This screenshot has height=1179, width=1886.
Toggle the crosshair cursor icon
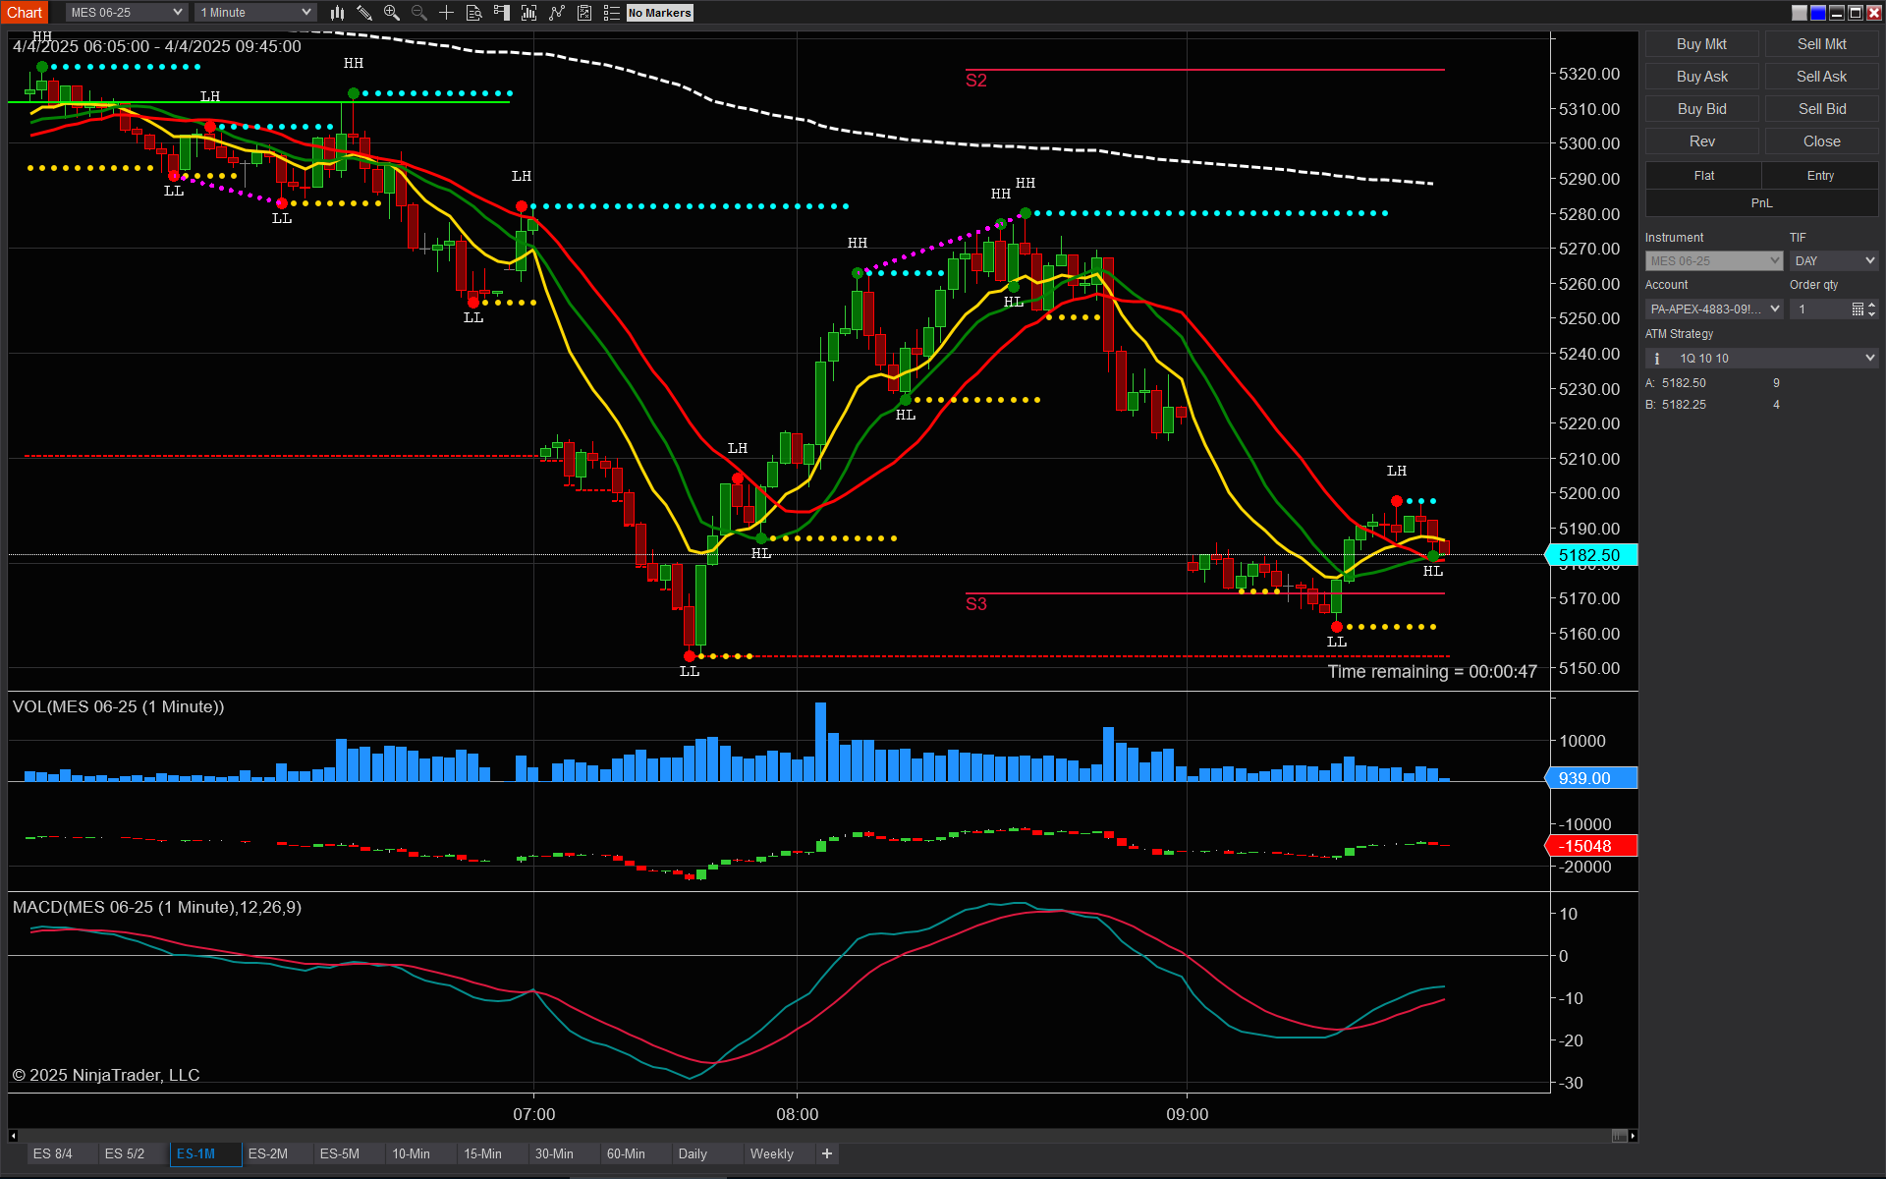(x=446, y=13)
